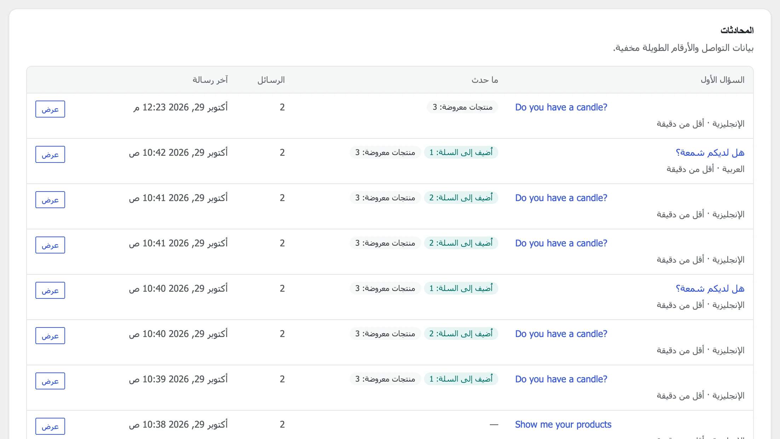The height and width of the screenshot is (439, 780).
Task: Click the timestamp 'أكتوبر 29, 2026 12:23 م'
Action: coord(180,107)
